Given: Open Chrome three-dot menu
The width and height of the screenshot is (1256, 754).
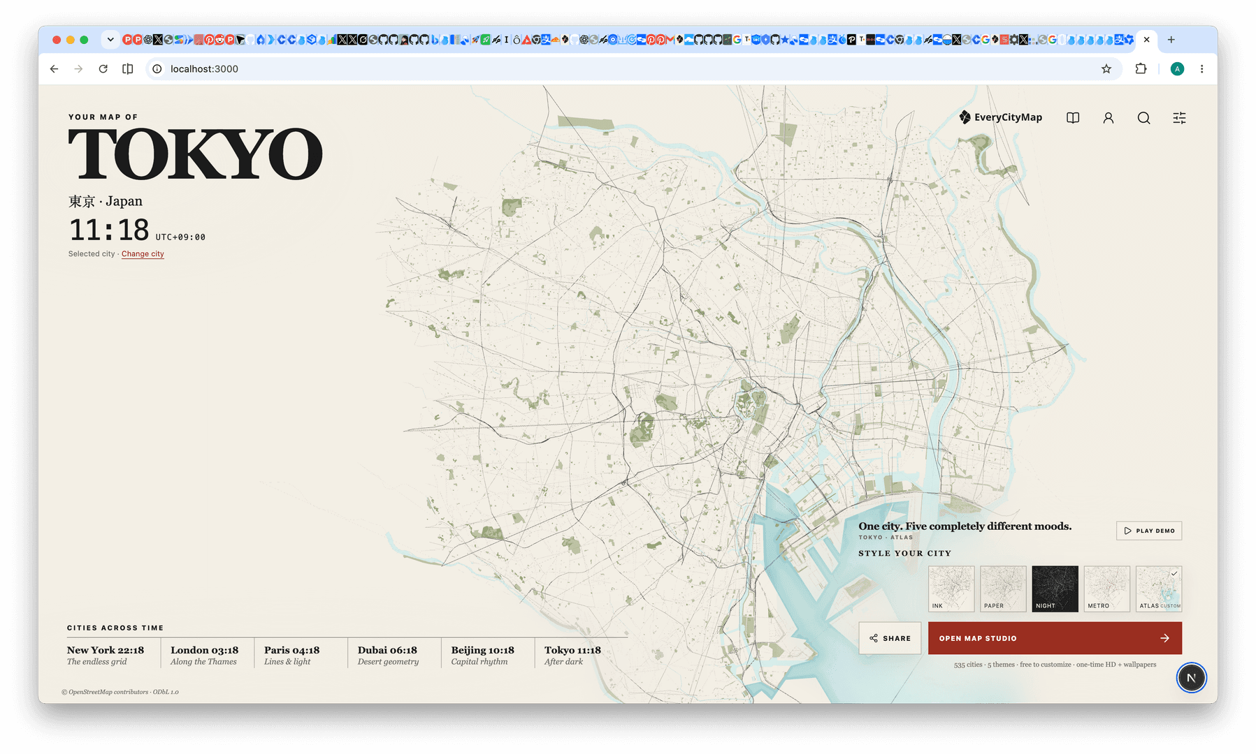Looking at the screenshot, I should pos(1201,68).
